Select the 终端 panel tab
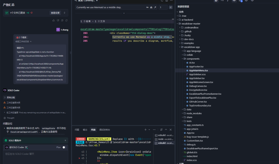The image size is (279, 164). point(93,130)
